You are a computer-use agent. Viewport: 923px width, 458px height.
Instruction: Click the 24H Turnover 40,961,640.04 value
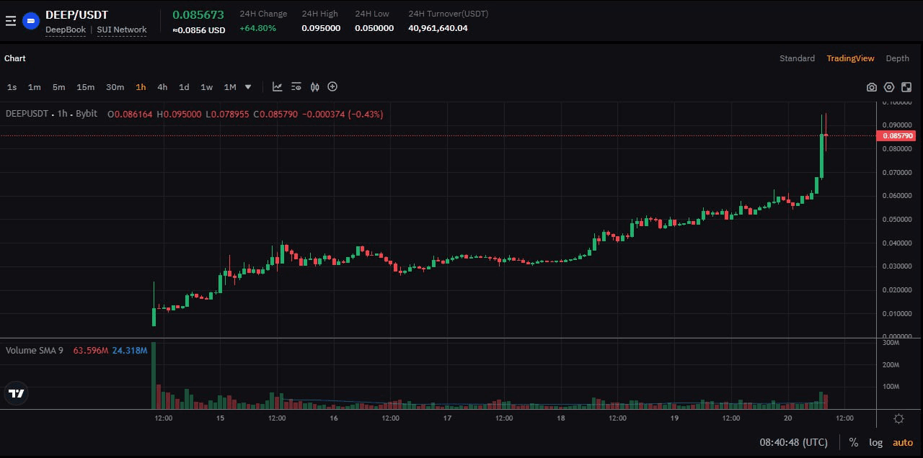pyautogui.click(x=438, y=28)
